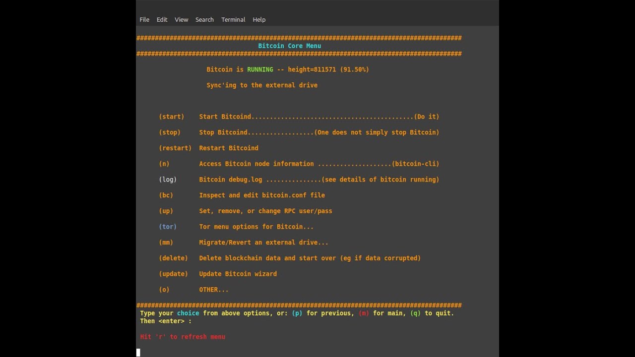Click the (update) option label
This screenshot has width=635, height=357.
173,274
